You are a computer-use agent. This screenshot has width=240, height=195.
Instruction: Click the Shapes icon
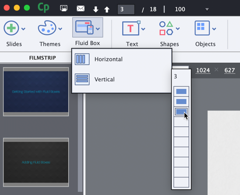click(166, 28)
